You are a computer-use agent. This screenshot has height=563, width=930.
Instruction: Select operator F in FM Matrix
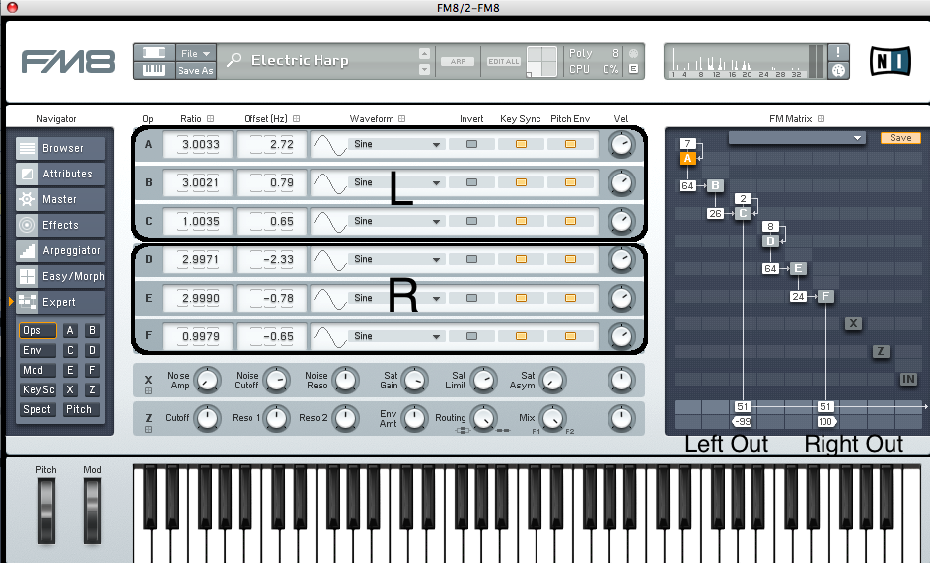(825, 296)
